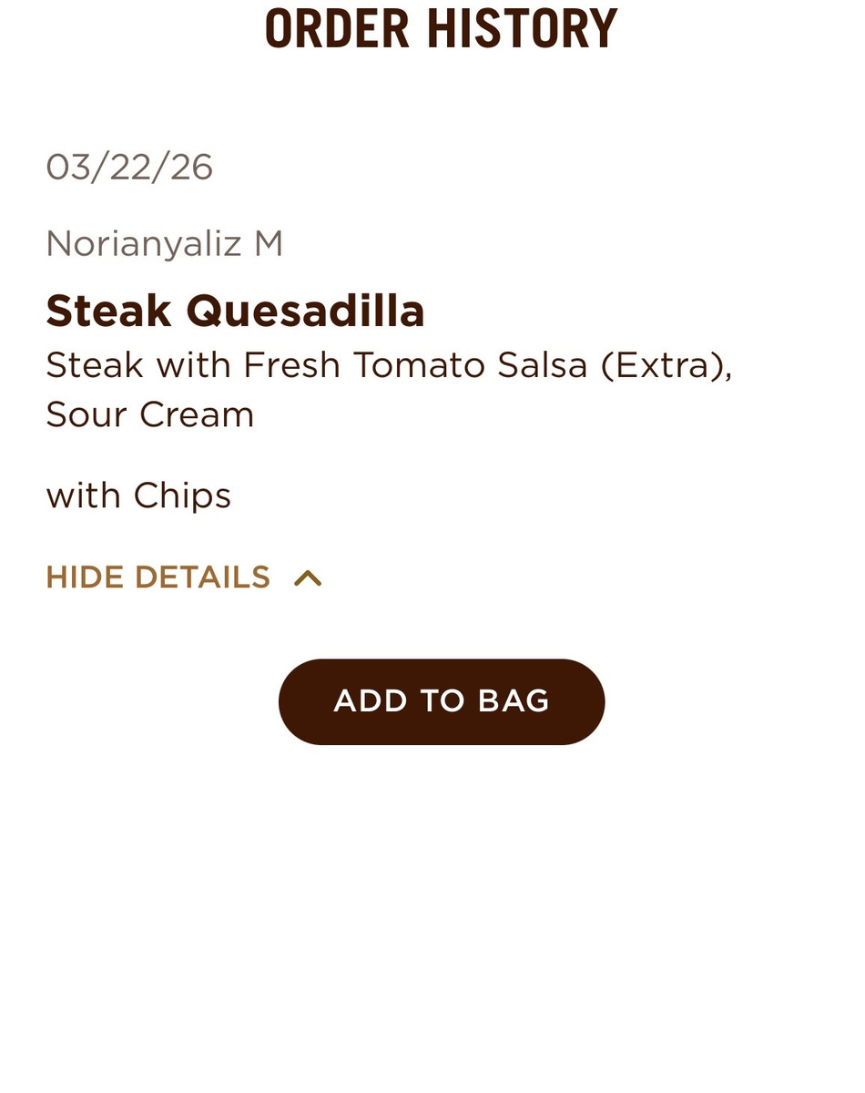Select the word "Quesadilla" in the item title
865x1093 pixels.
pyautogui.click(x=305, y=312)
